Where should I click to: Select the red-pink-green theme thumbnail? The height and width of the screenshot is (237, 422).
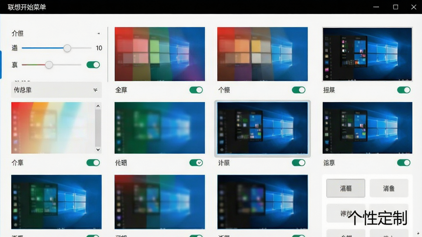(159, 54)
